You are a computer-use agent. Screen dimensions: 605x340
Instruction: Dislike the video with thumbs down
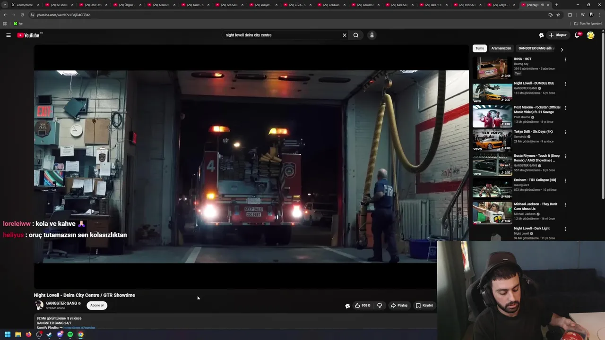380,306
